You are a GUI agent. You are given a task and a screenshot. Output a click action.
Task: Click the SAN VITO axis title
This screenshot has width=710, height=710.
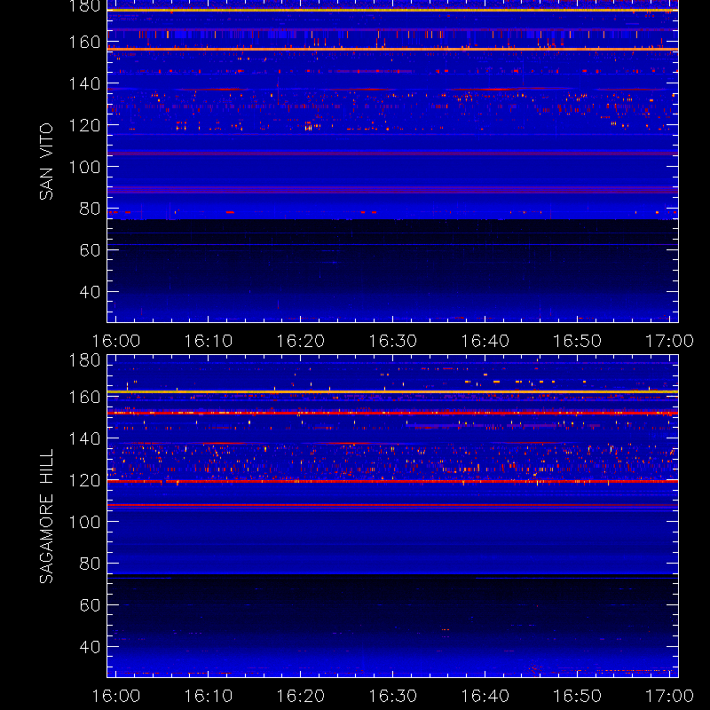tap(46, 162)
